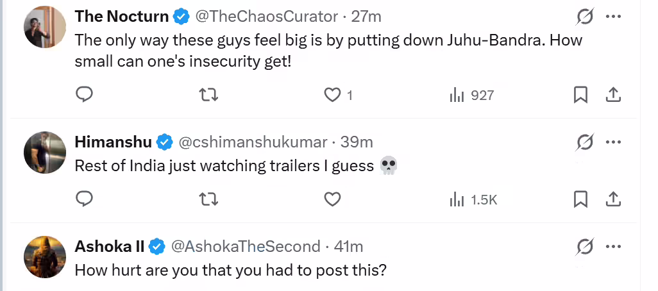View 1.5K views analytics on Himanshu's tweet
This screenshot has width=658, height=291.
pos(473,199)
